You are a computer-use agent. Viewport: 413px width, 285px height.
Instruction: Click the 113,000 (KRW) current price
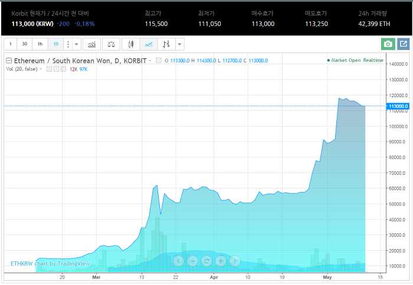pos(32,24)
